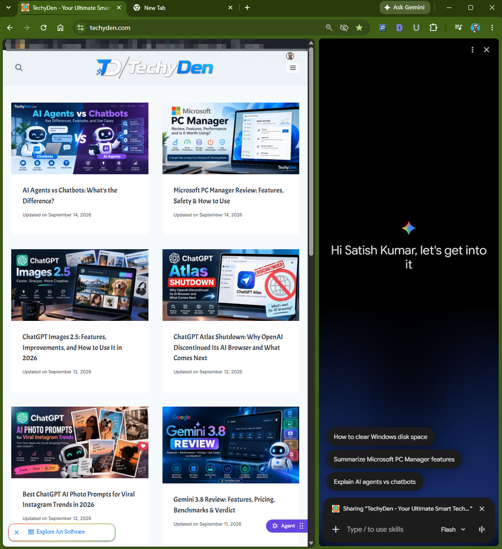
Task: Open the Gemini 3.8 Review thumbnail
Action: pos(231,445)
